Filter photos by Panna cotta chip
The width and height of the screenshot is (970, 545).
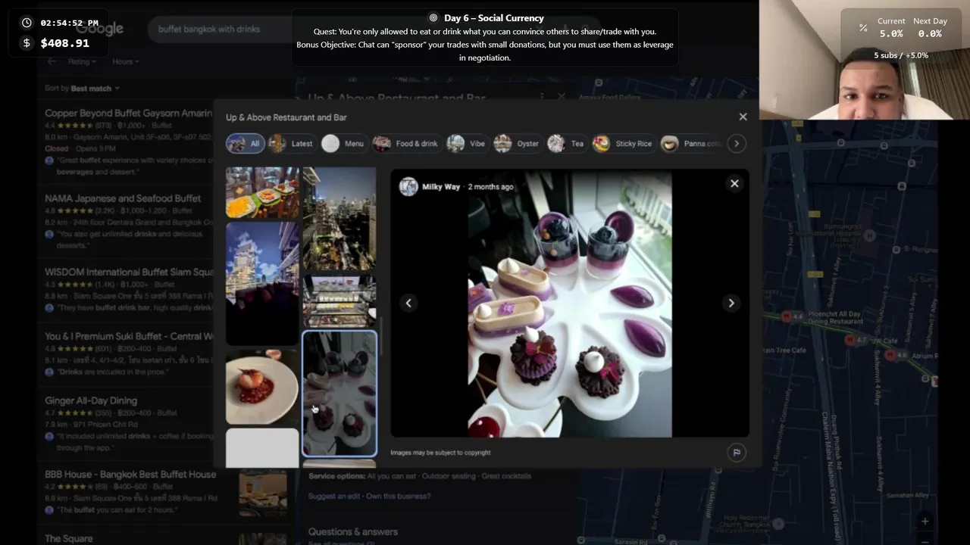[691, 143]
